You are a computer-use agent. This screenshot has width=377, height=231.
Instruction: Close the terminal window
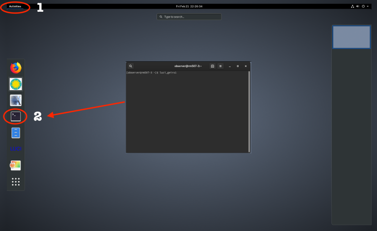click(246, 66)
